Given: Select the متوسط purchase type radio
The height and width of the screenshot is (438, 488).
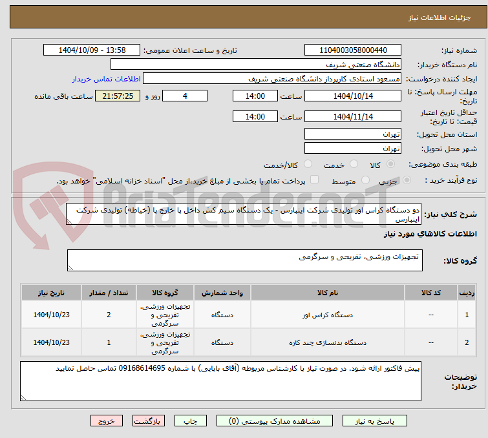Looking at the screenshot, I should pos(365,180).
